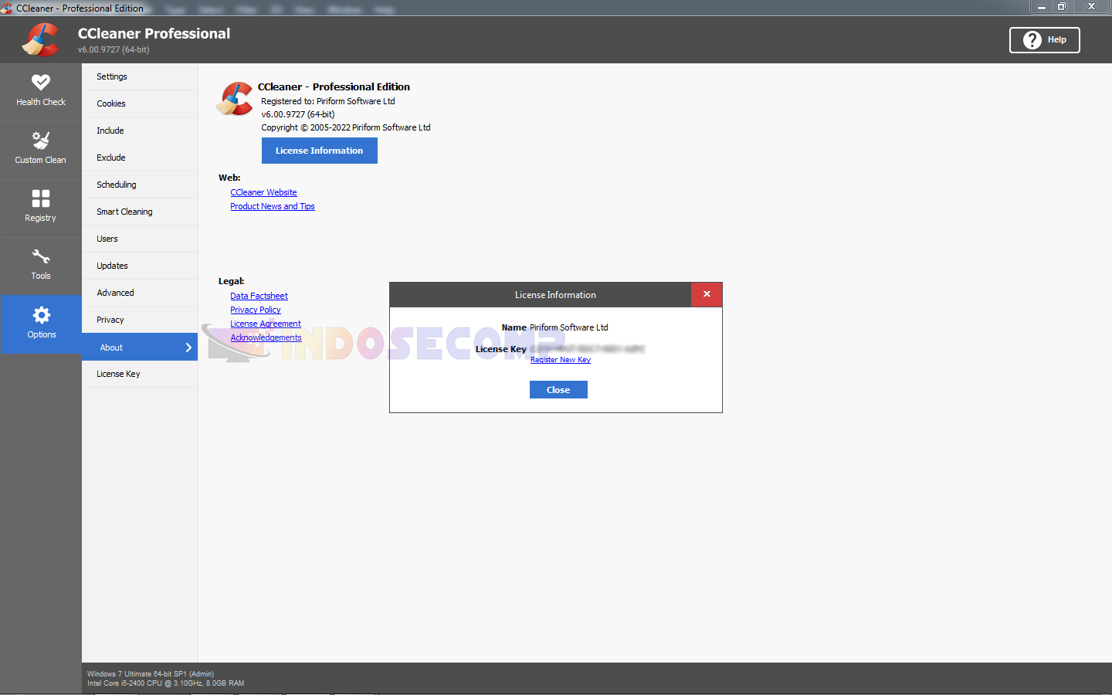Click the License Information dialog title bar
1112x695 pixels.
point(541,294)
